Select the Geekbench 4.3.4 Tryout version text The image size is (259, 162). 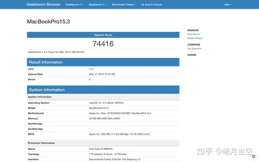[x=56, y=52]
